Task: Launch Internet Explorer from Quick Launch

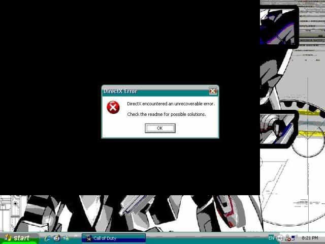Action: coord(48,238)
